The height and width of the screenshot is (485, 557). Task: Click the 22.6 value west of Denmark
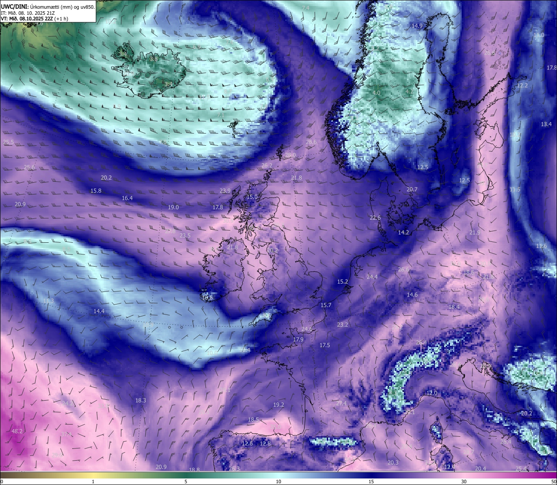click(x=375, y=218)
